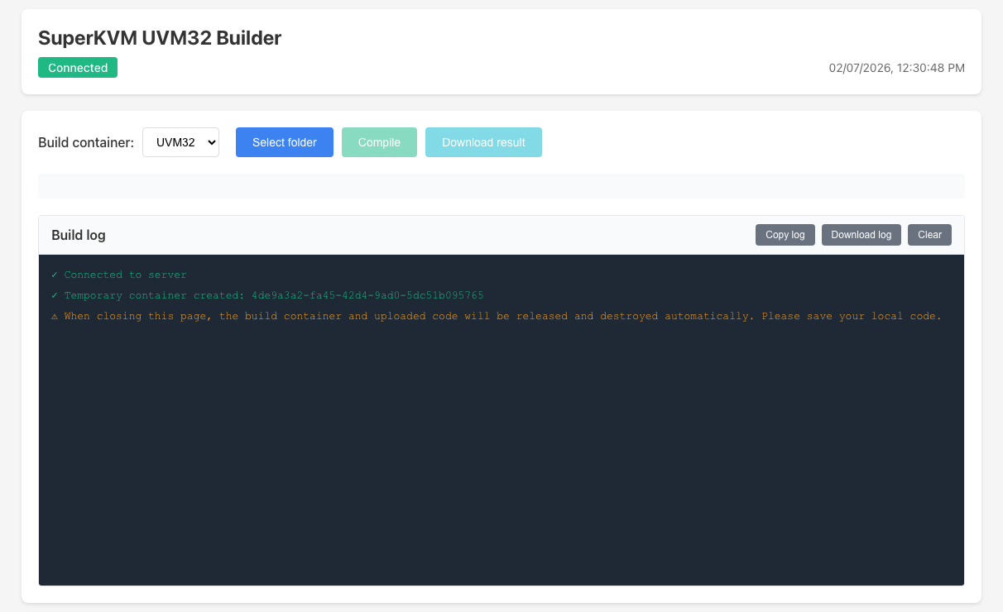This screenshot has height=612, width=1003.
Task: Open the Build container UVM32 dropdown
Action: tap(180, 142)
